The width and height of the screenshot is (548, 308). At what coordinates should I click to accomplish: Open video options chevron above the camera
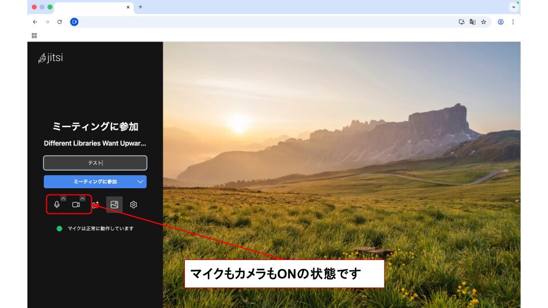(82, 198)
